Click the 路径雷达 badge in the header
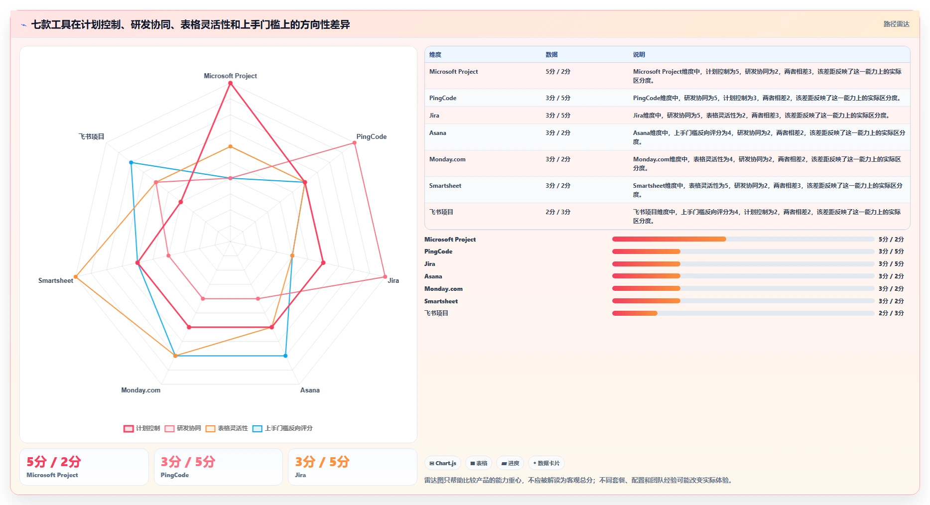This screenshot has width=930, height=505. point(896,24)
